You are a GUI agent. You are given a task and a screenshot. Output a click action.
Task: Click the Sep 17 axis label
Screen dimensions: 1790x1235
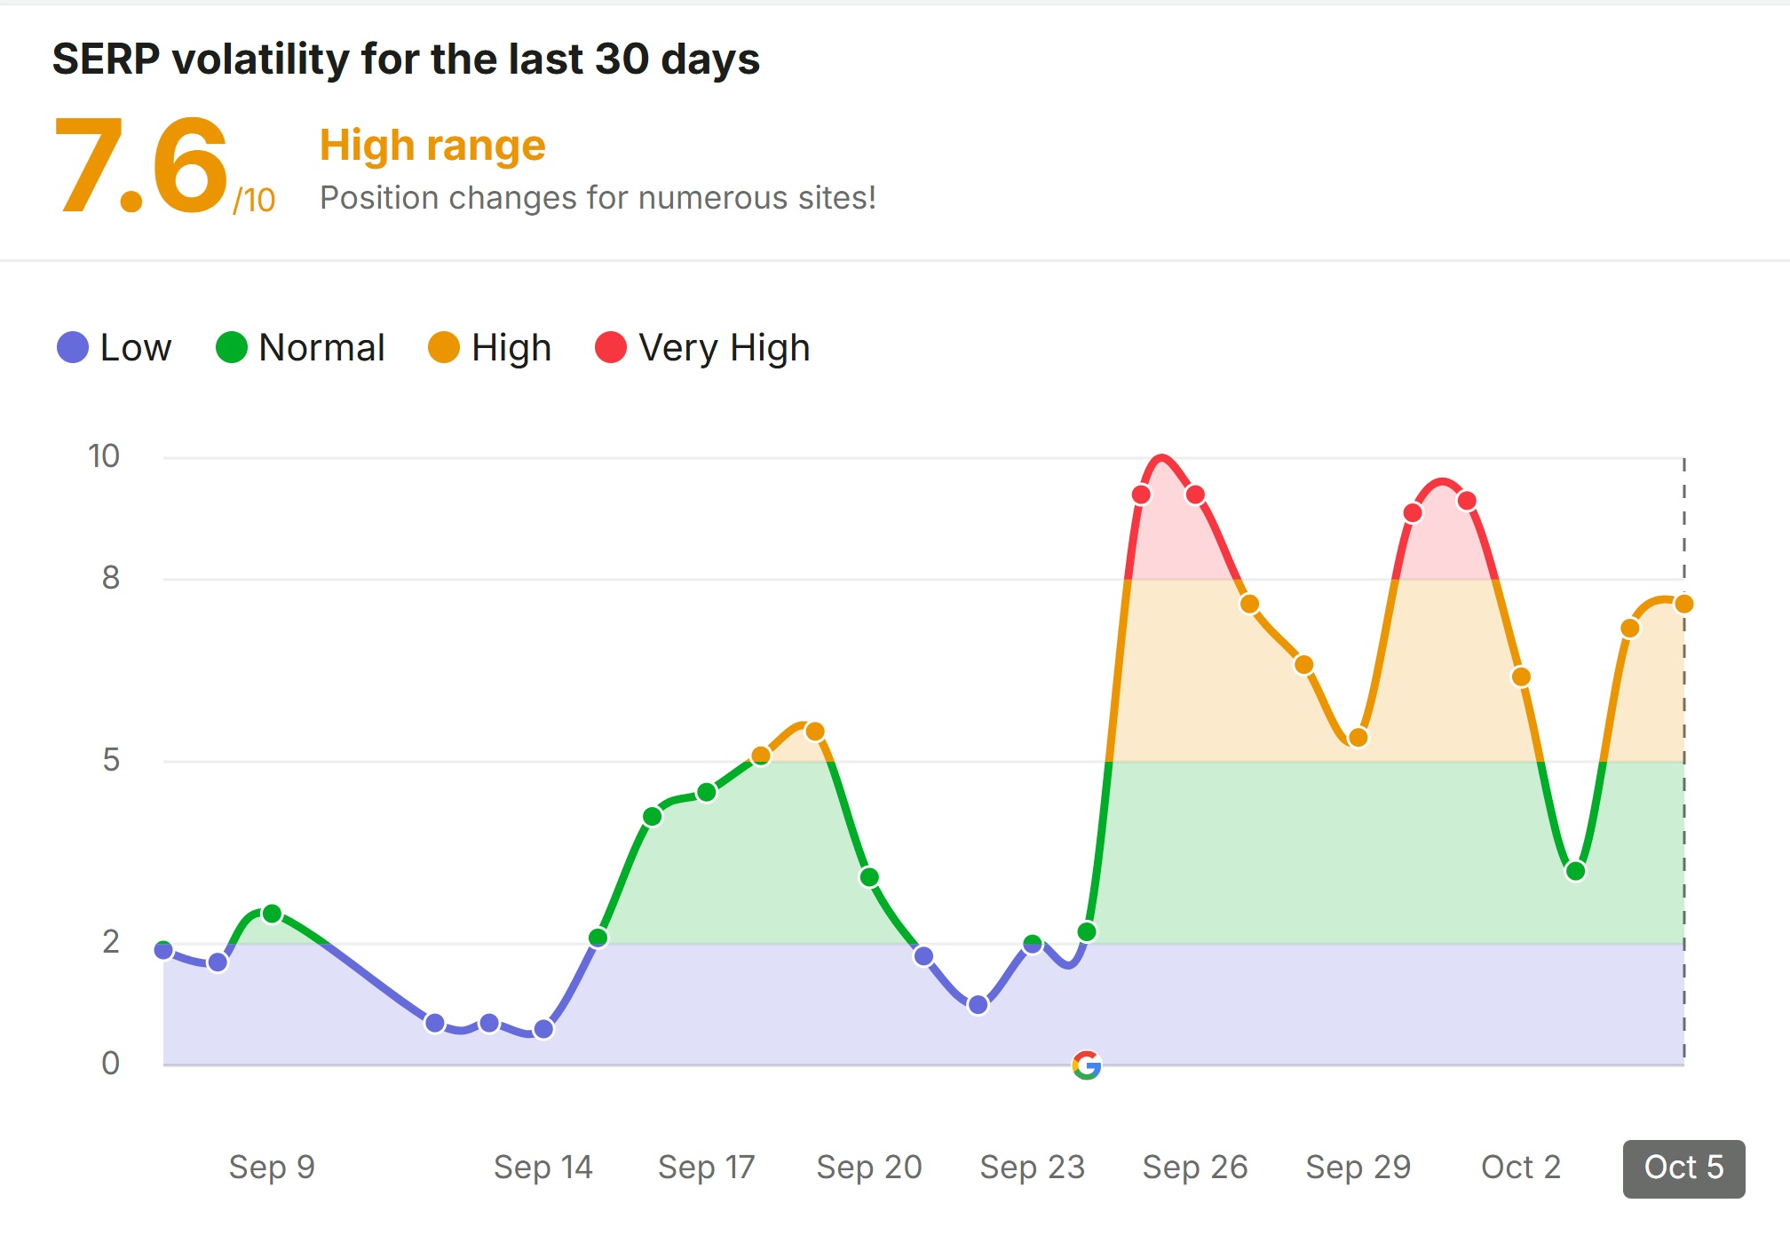[x=707, y=1167]
